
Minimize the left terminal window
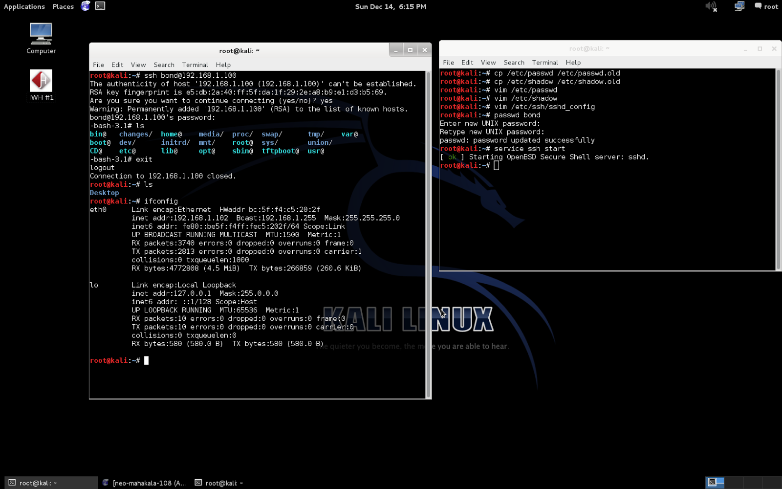(x=396, y=50)
